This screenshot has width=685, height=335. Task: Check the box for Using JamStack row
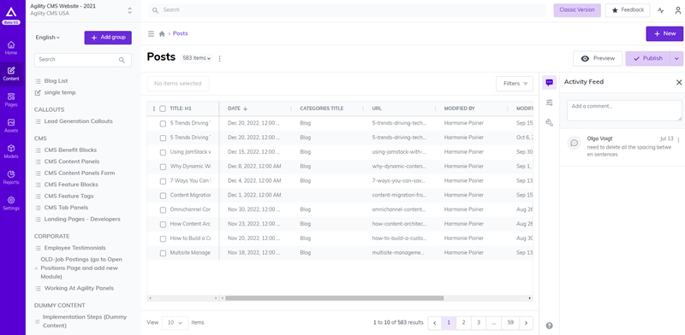click(163, 152)
